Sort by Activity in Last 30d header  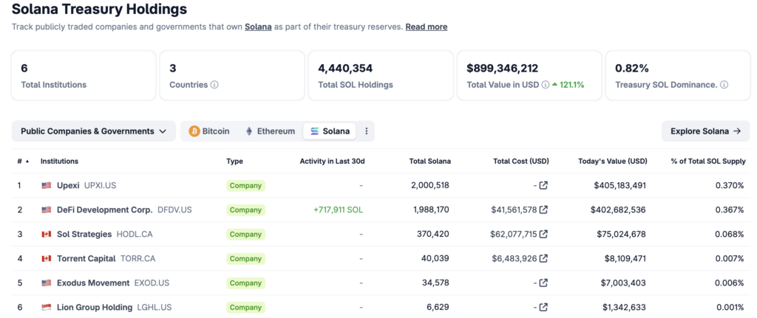332,162
